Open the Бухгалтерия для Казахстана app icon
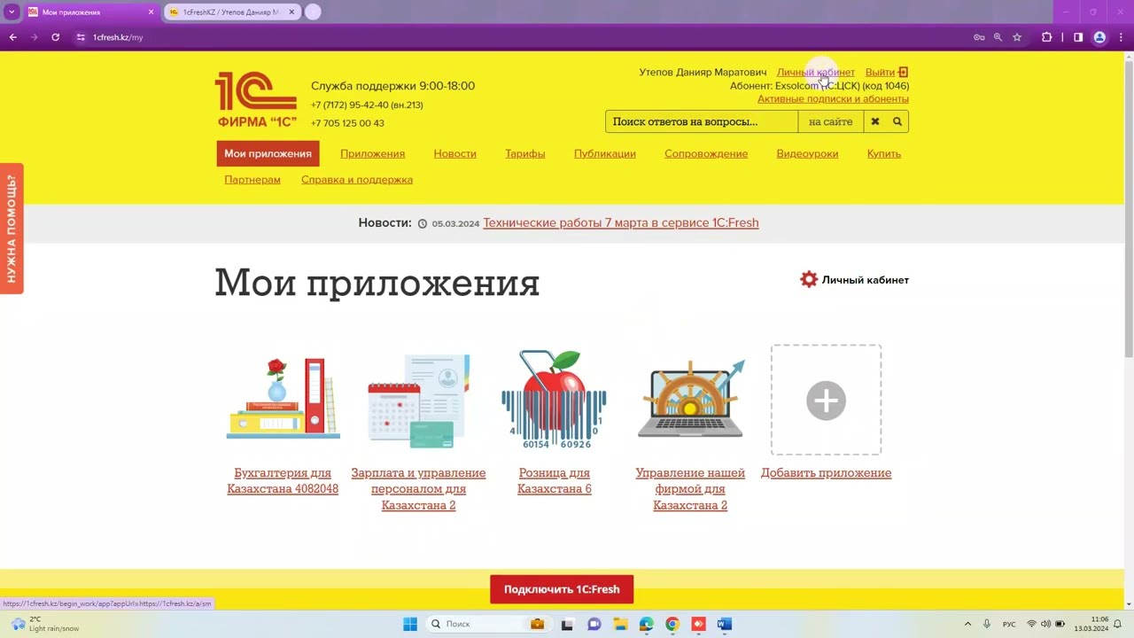The image size is (1134, 638). 283,399
